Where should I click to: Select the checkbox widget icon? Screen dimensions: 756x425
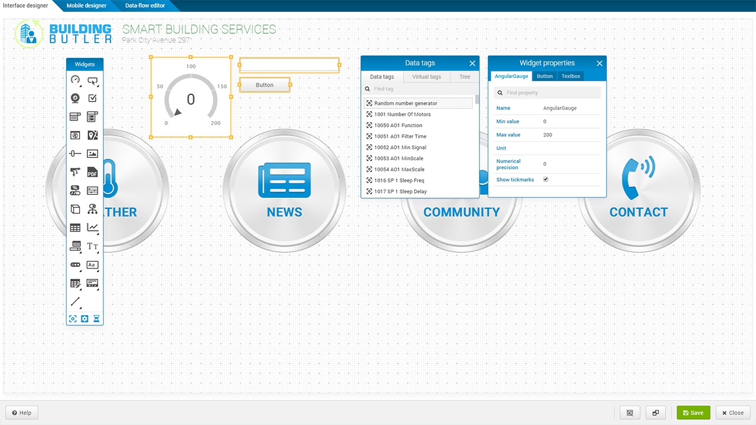click(x=92, y=98)
